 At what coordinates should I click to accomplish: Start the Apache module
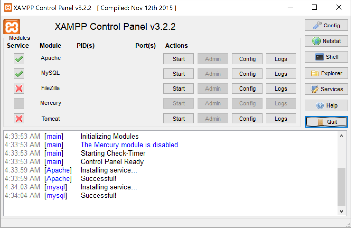coord(179,59)
